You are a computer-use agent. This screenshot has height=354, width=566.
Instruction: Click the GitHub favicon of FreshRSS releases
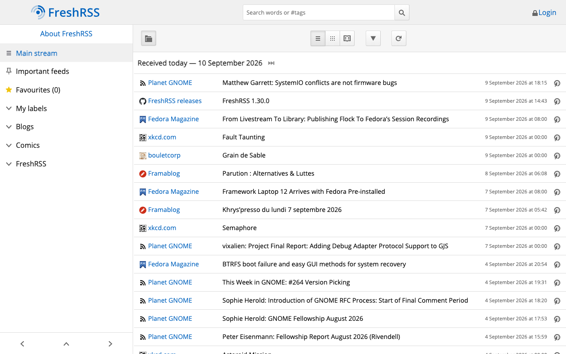(143, 101)
